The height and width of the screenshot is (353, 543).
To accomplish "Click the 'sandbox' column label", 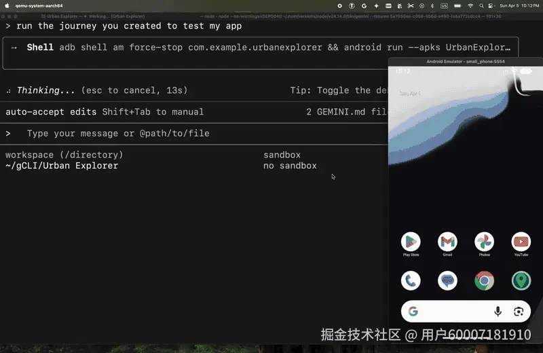I will point(282,155).
